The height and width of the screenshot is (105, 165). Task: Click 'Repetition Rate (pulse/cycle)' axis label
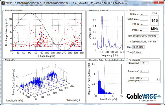tap(89, 79)
